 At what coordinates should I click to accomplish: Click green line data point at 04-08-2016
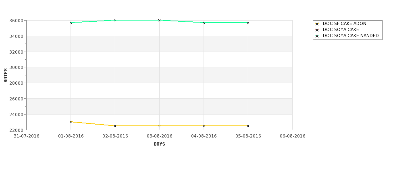click(x=204, y=23)
